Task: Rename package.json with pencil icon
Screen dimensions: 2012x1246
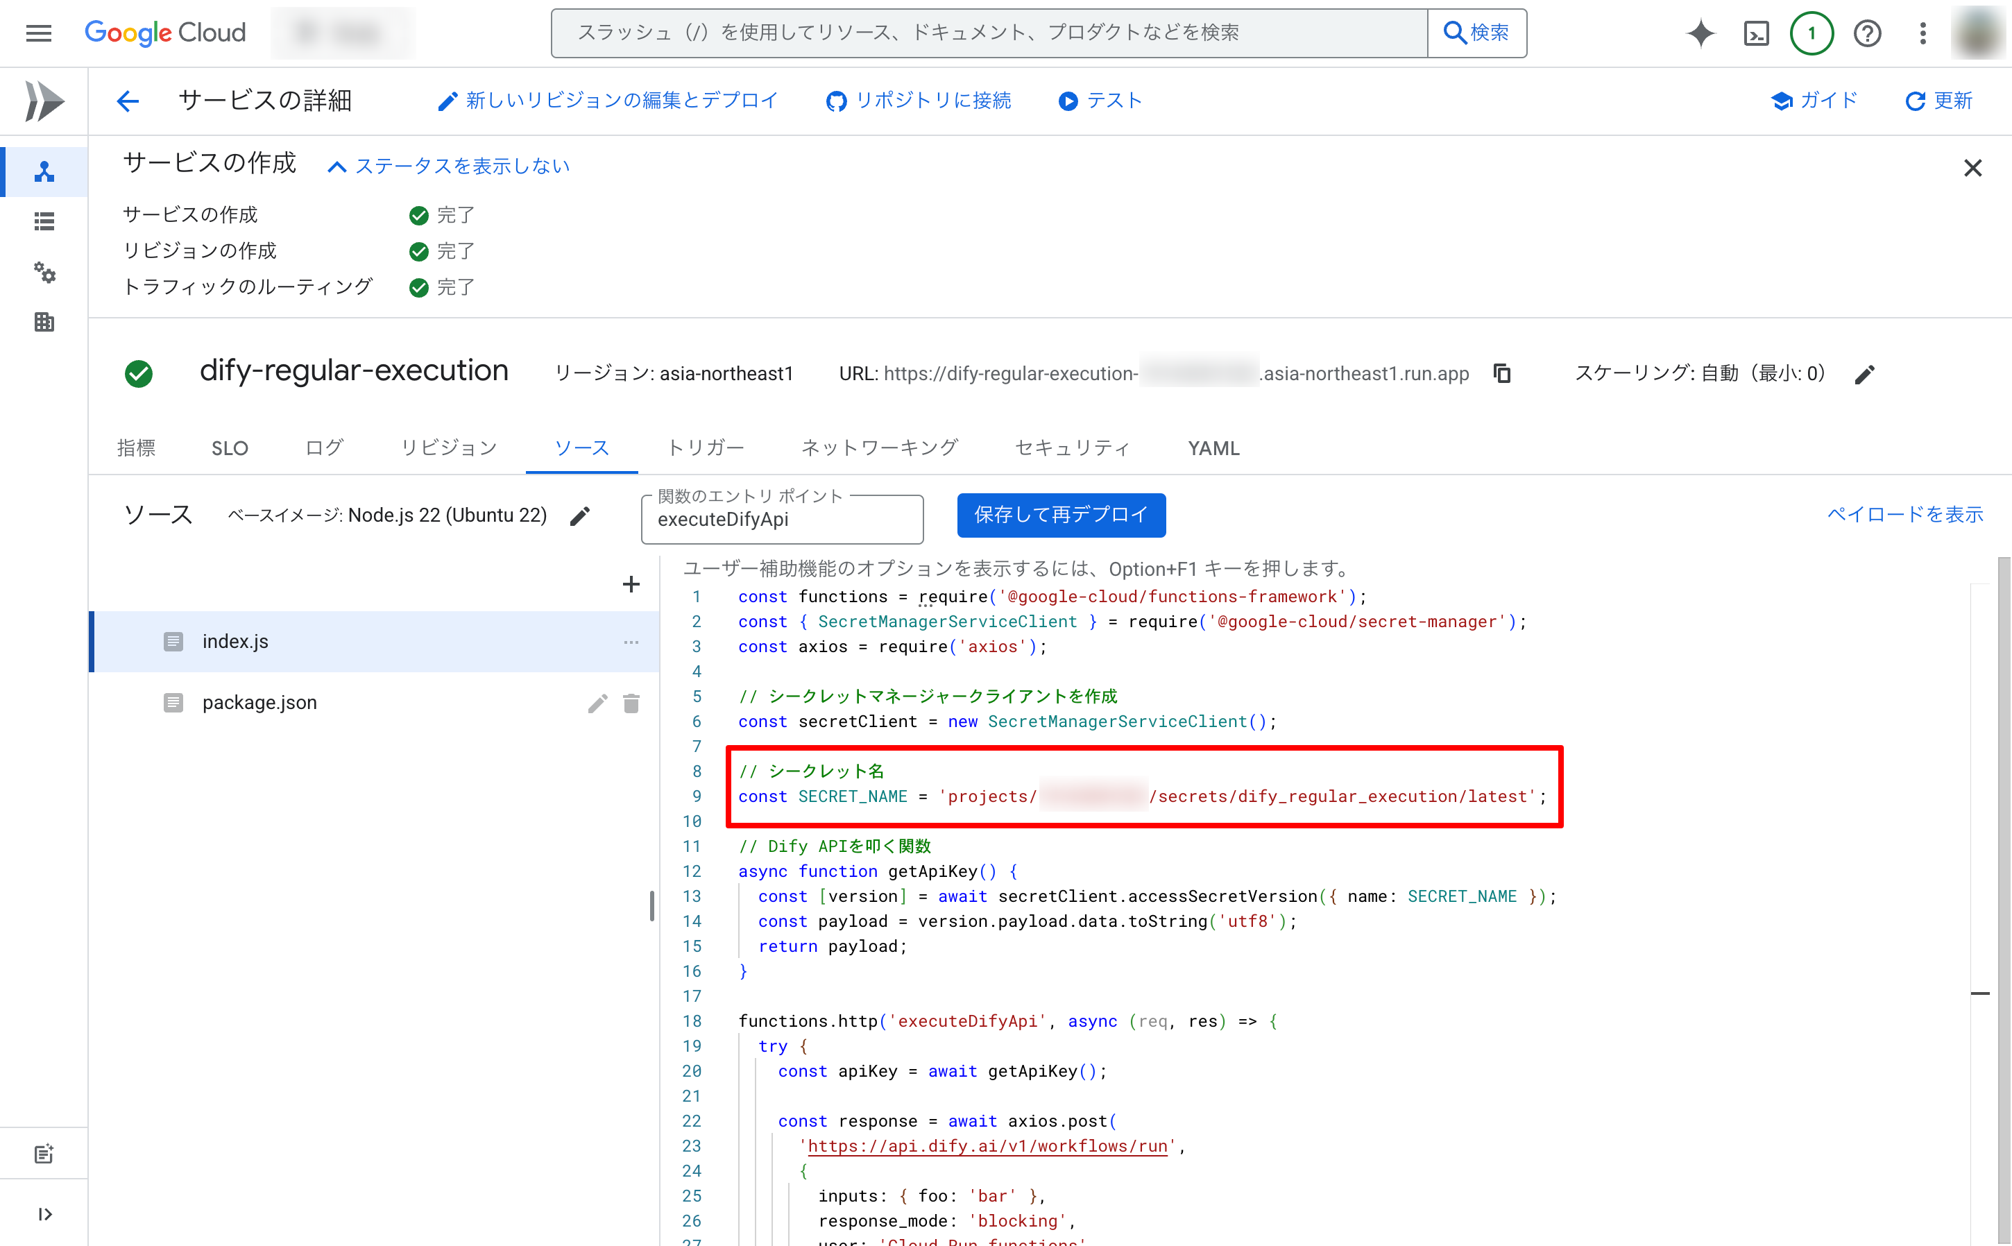Action: [x=597, y=703]
